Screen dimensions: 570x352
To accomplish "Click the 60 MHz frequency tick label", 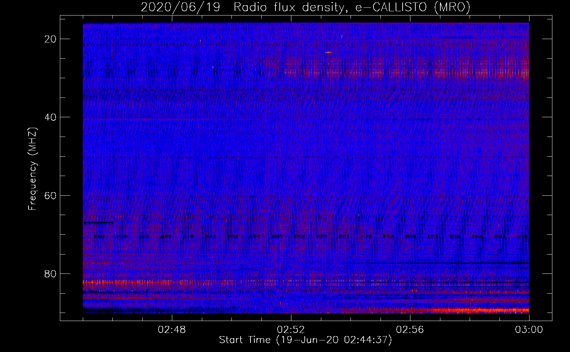I will [51, 195].
